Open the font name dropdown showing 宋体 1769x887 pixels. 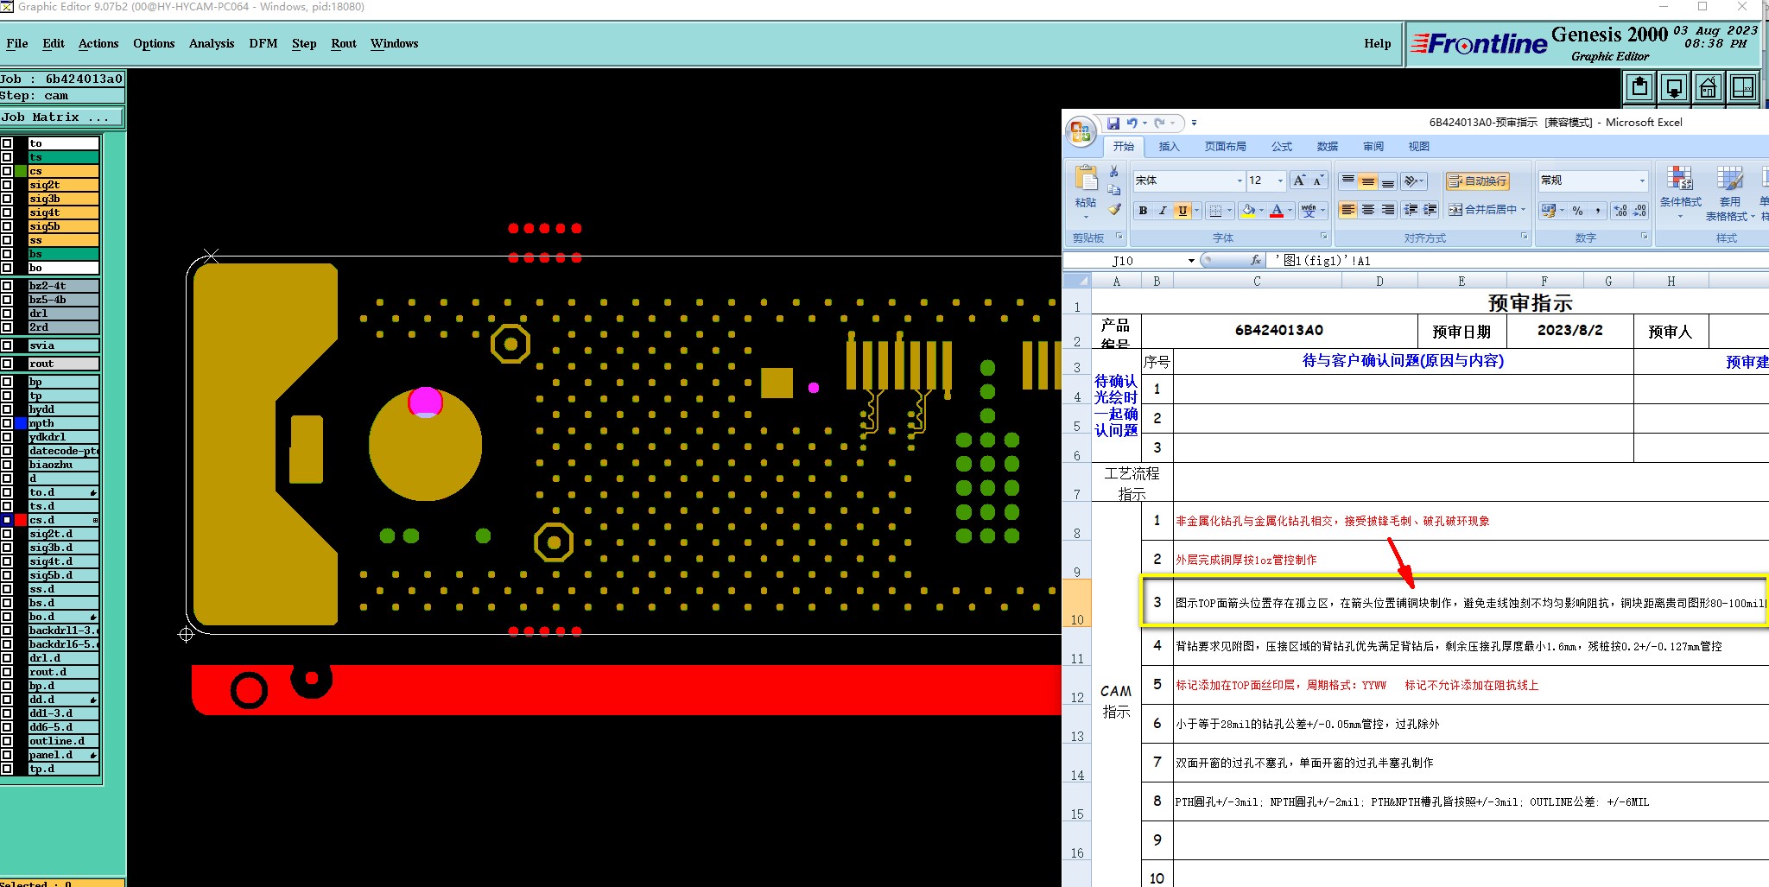click(x=1240, y=181)
